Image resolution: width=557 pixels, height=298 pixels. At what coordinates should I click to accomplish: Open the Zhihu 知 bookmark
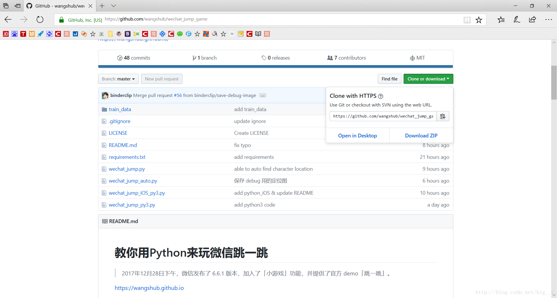tap(32, 34)
